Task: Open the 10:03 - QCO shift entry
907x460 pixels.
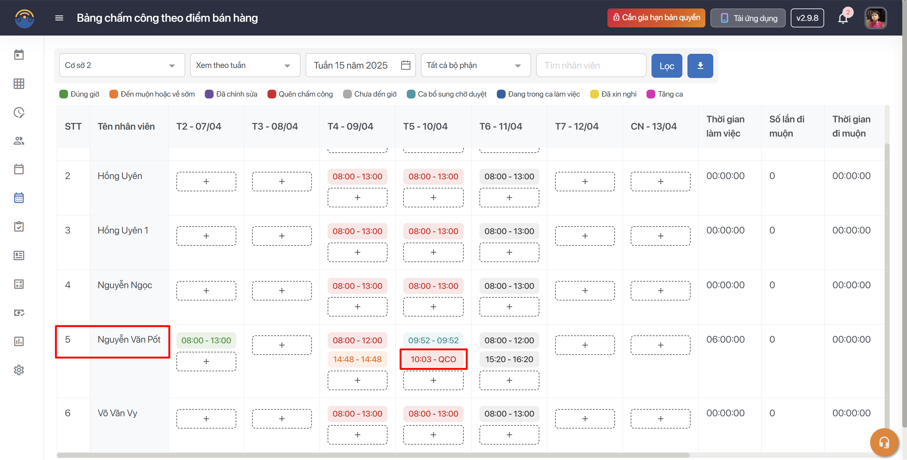Action: [x=433, y=359]
